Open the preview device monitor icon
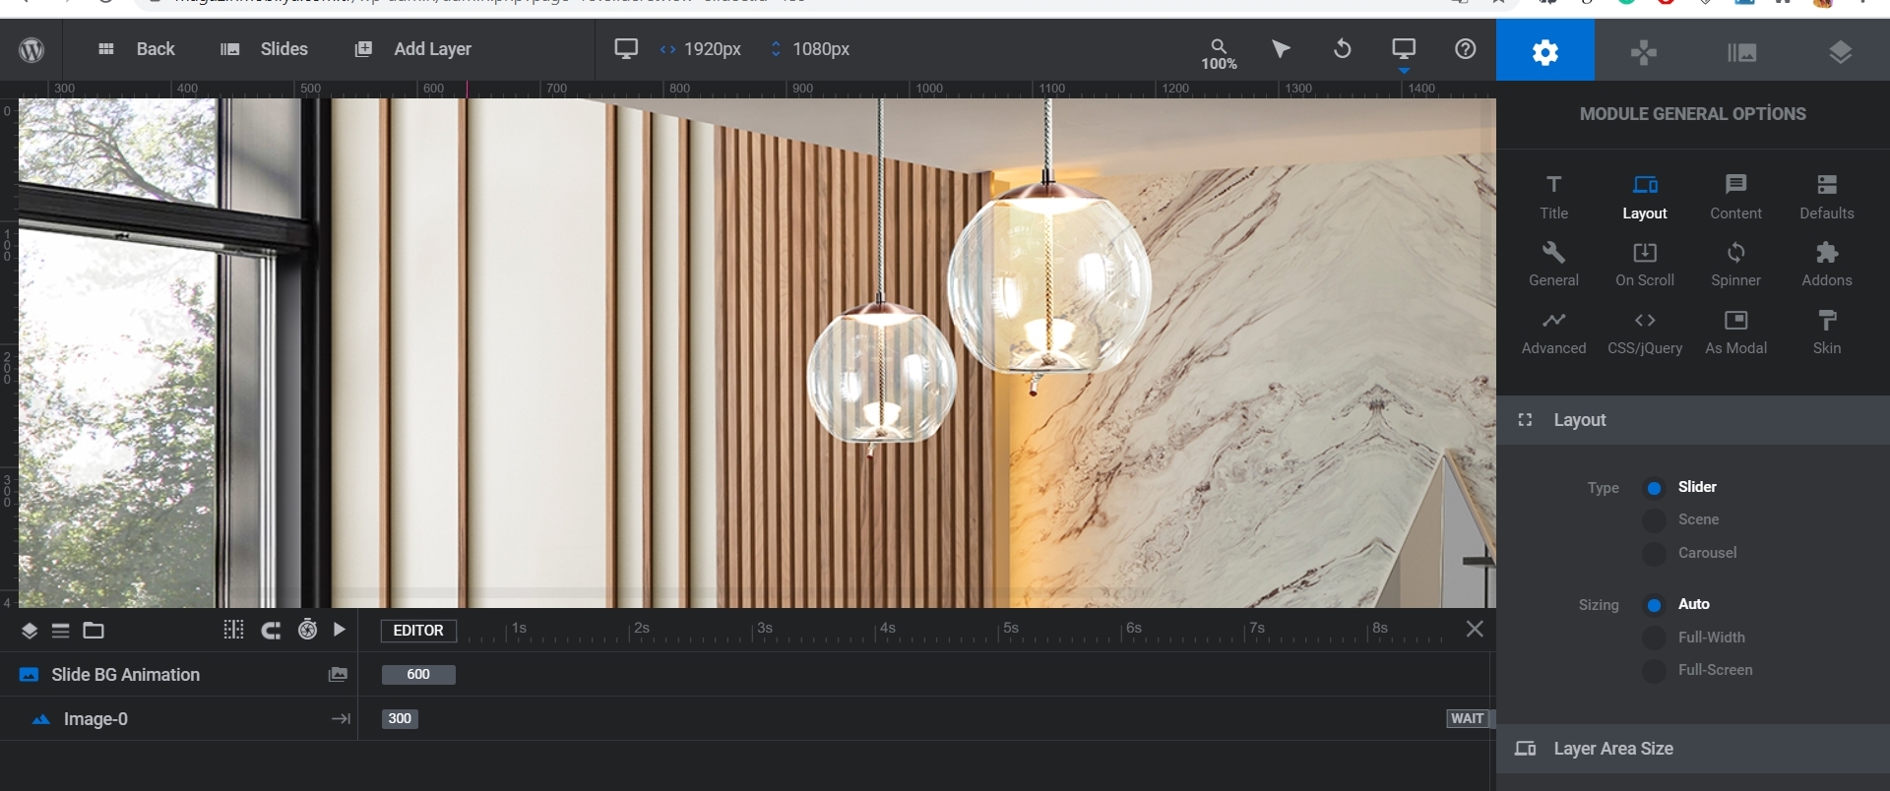The width and height of the screenshot is (1890, 791). click(x=1404, y=49)
